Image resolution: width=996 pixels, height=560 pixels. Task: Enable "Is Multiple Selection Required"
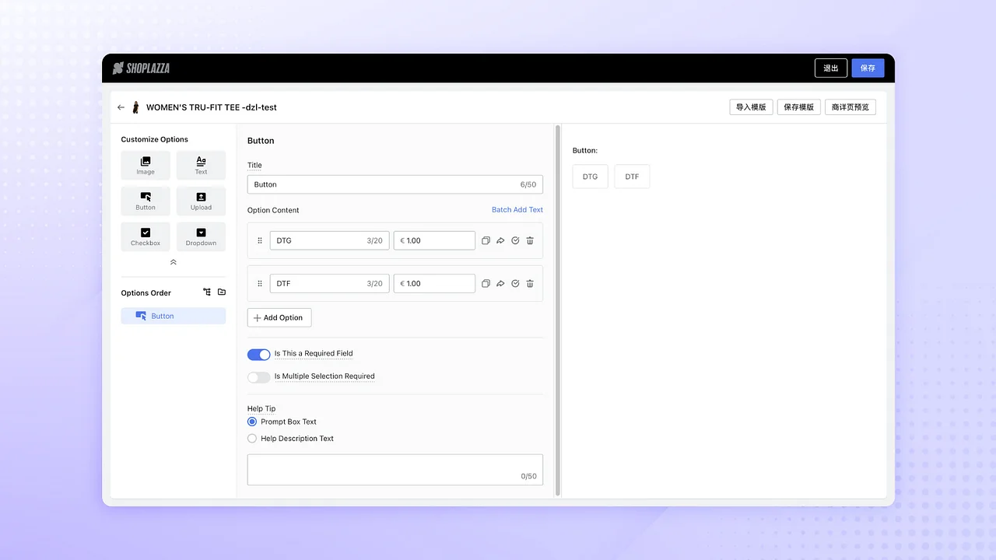(x=258, y=376)
